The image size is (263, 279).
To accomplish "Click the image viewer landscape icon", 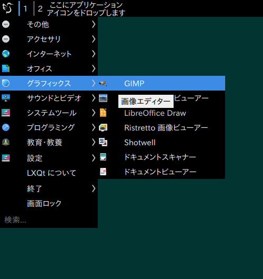I will tap(103, 98).
